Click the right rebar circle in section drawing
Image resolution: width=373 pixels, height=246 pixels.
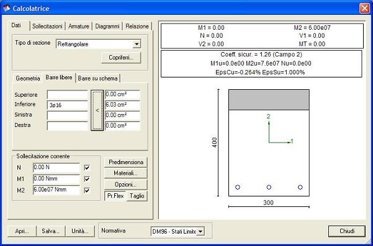click(x=300, y=187)
